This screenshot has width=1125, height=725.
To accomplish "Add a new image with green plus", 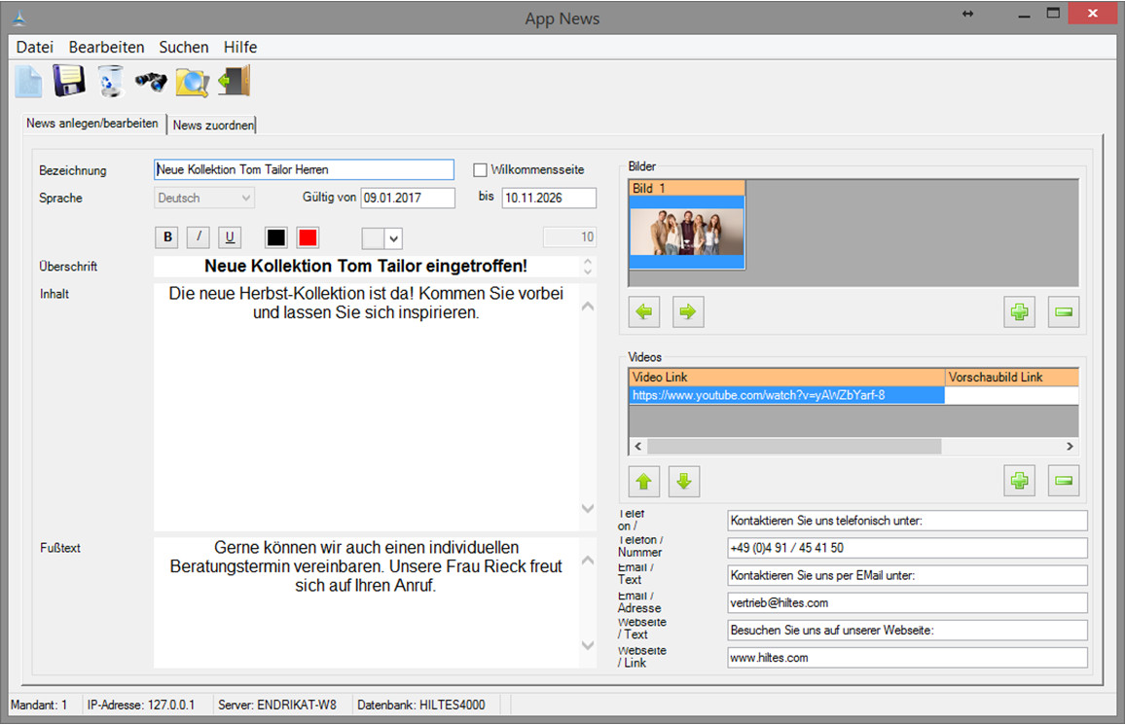I will (x=1019, y=312).
